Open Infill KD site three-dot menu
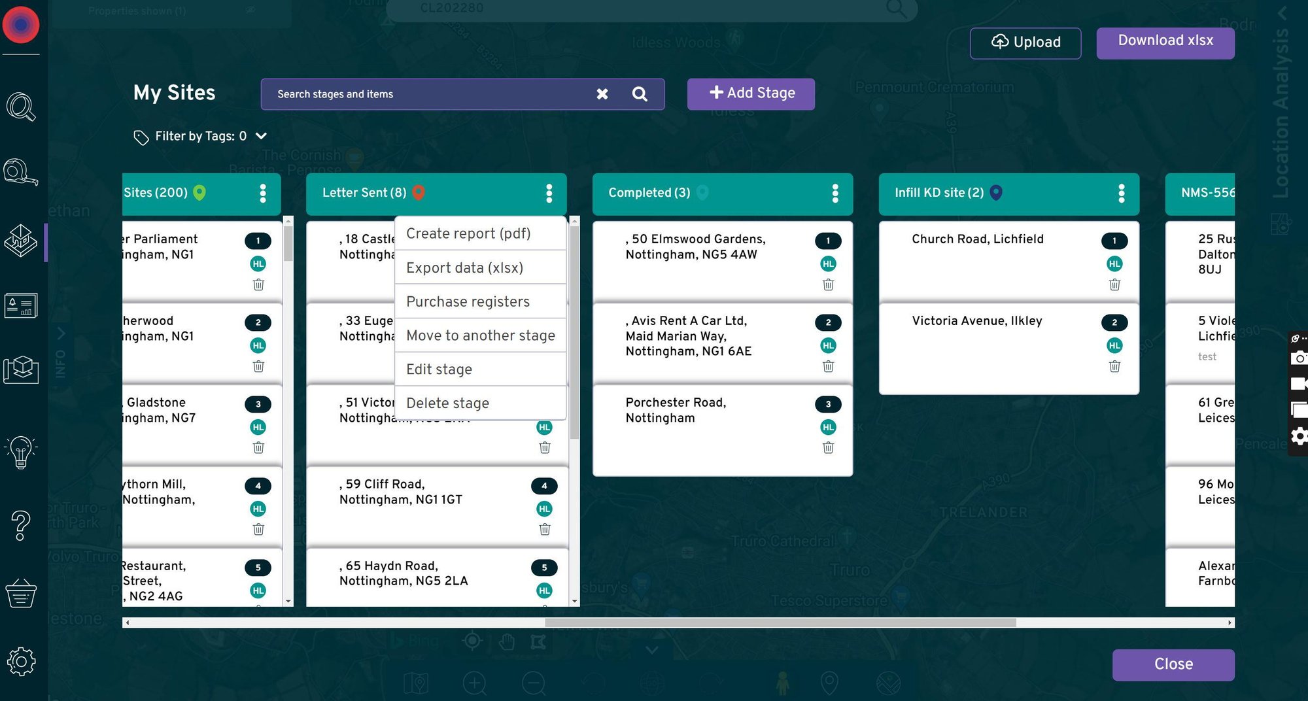This screenshot has height=701, width=1308. point(1122,193)
